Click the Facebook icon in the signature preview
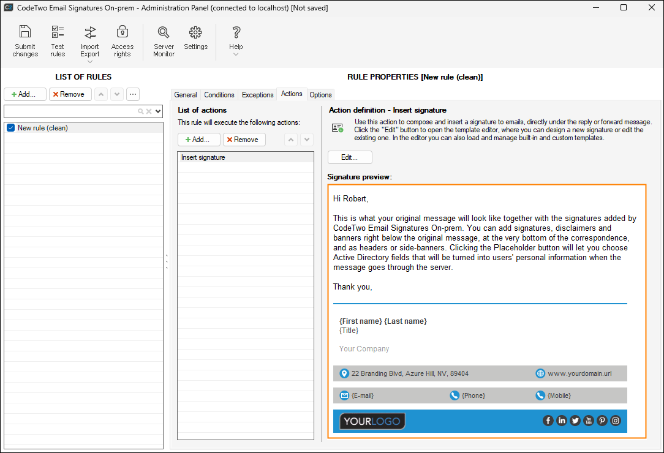This screenshot has height=453, width=664. (x=548, y=421)
